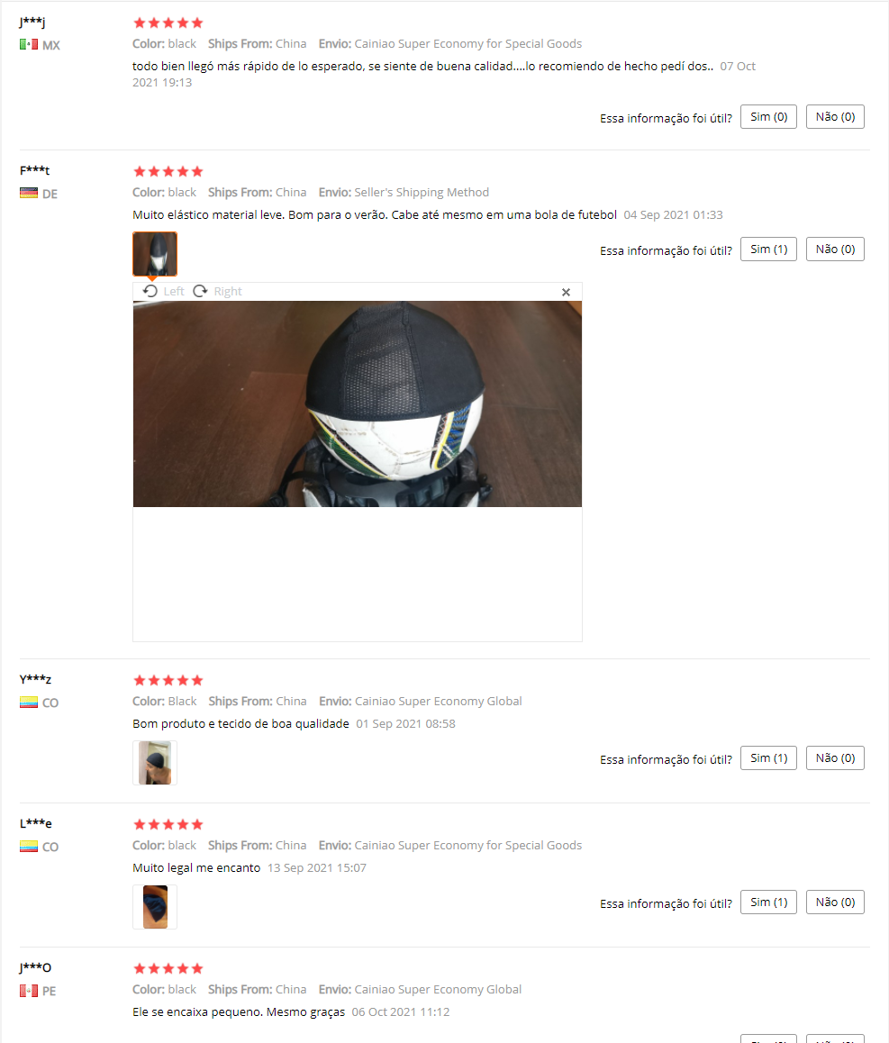
Task: Click the Colombia flag next to Y***z
Action: (x=29, y=703)
